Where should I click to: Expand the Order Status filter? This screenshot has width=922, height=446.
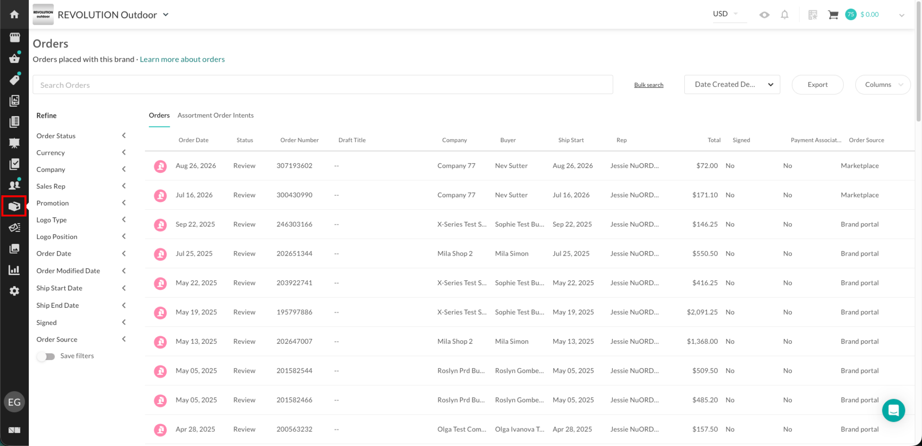pyautogui.click(x=124, y=135)
